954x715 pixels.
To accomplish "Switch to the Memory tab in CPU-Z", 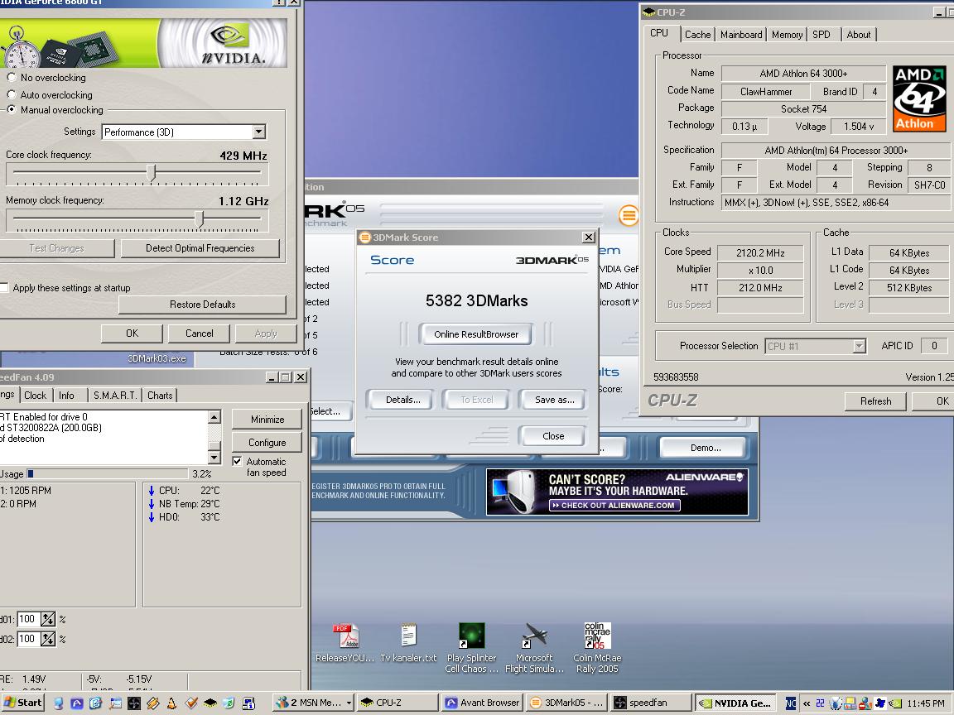I will [x=787, y=35].
